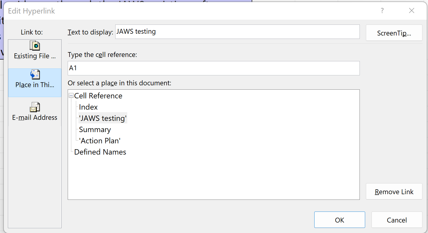Click the cell reference input containing A1
Viewport: 428px width, 233px height.
(x=214, y=68)
